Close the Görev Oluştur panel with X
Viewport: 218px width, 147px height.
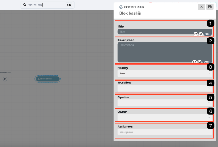(x=201, y=7)
